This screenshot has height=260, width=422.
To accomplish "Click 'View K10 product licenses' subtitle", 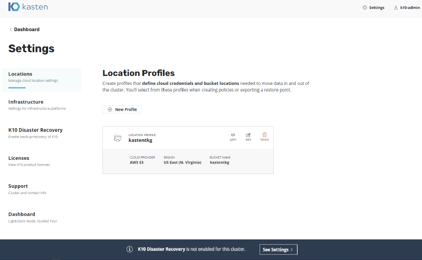I will click(29, 165).
